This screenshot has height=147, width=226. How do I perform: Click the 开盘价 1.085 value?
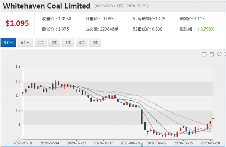pyautogui.click(x=99, y=19)
